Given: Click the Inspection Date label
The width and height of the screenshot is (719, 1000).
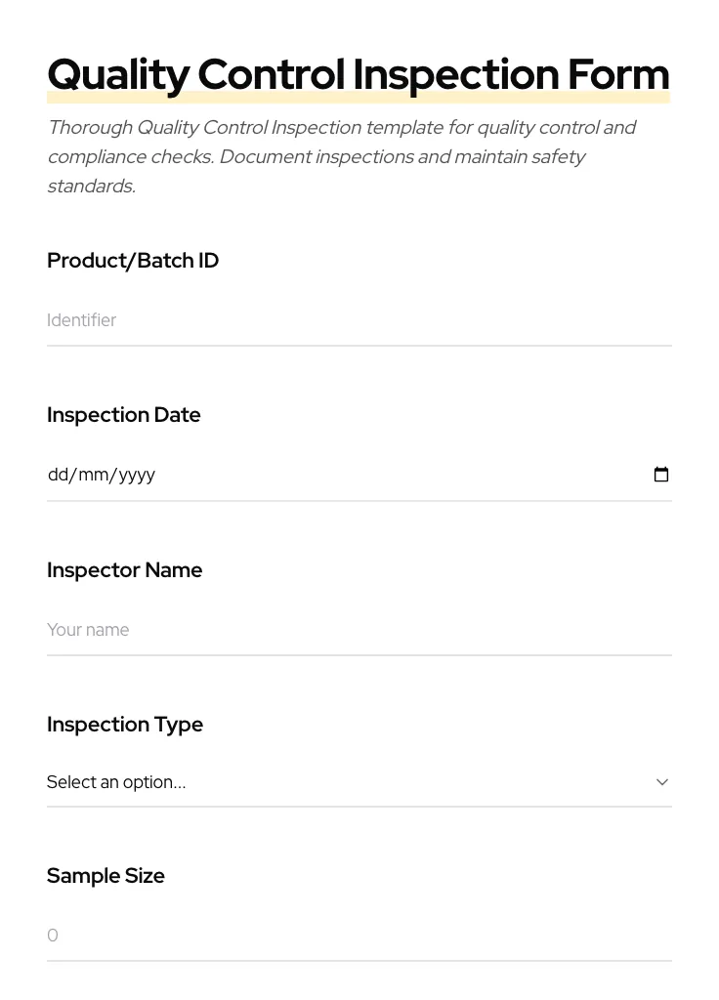Looking at the screenshot, I should point(123,414).
